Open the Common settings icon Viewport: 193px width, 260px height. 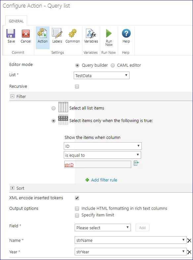point(73,33)
